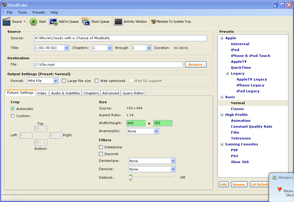294x202 pixels.
Task: Select Custom crop radio button
Action: coord(12,116)
